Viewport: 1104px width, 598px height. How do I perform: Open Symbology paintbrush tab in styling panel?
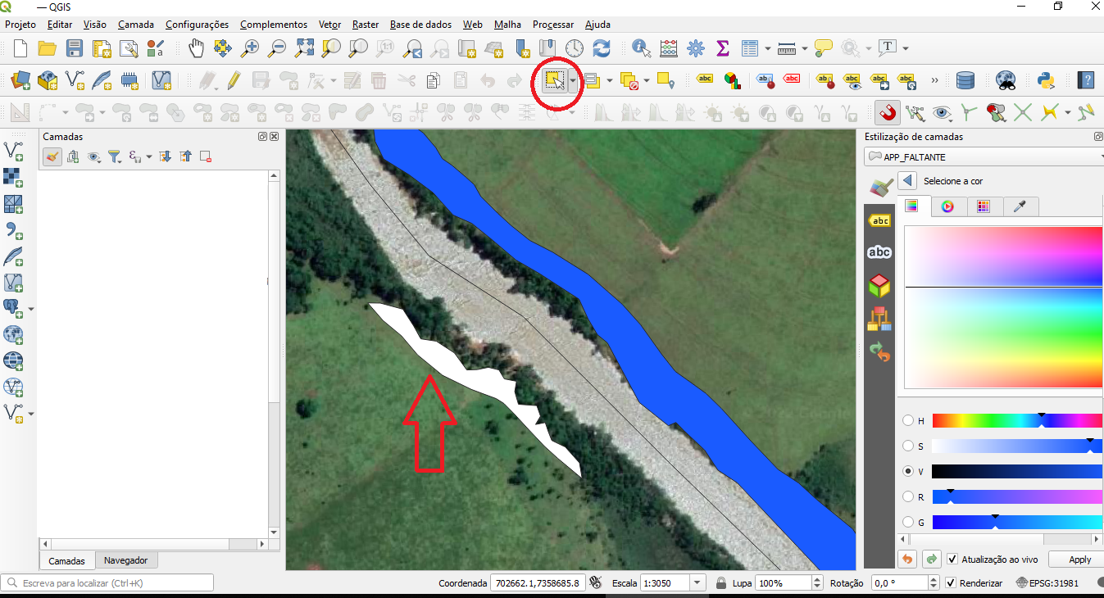pyautogui.click(x=879, y=187)
